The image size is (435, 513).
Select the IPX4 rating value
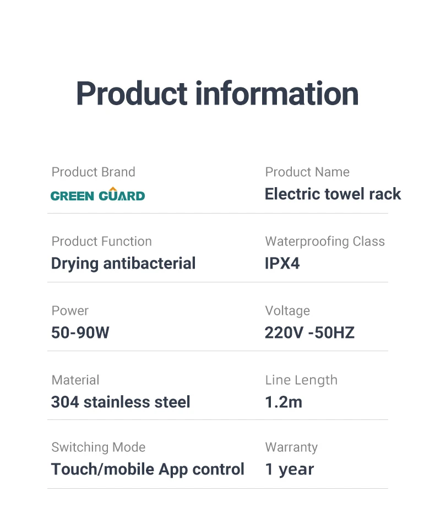pos(282,263)
